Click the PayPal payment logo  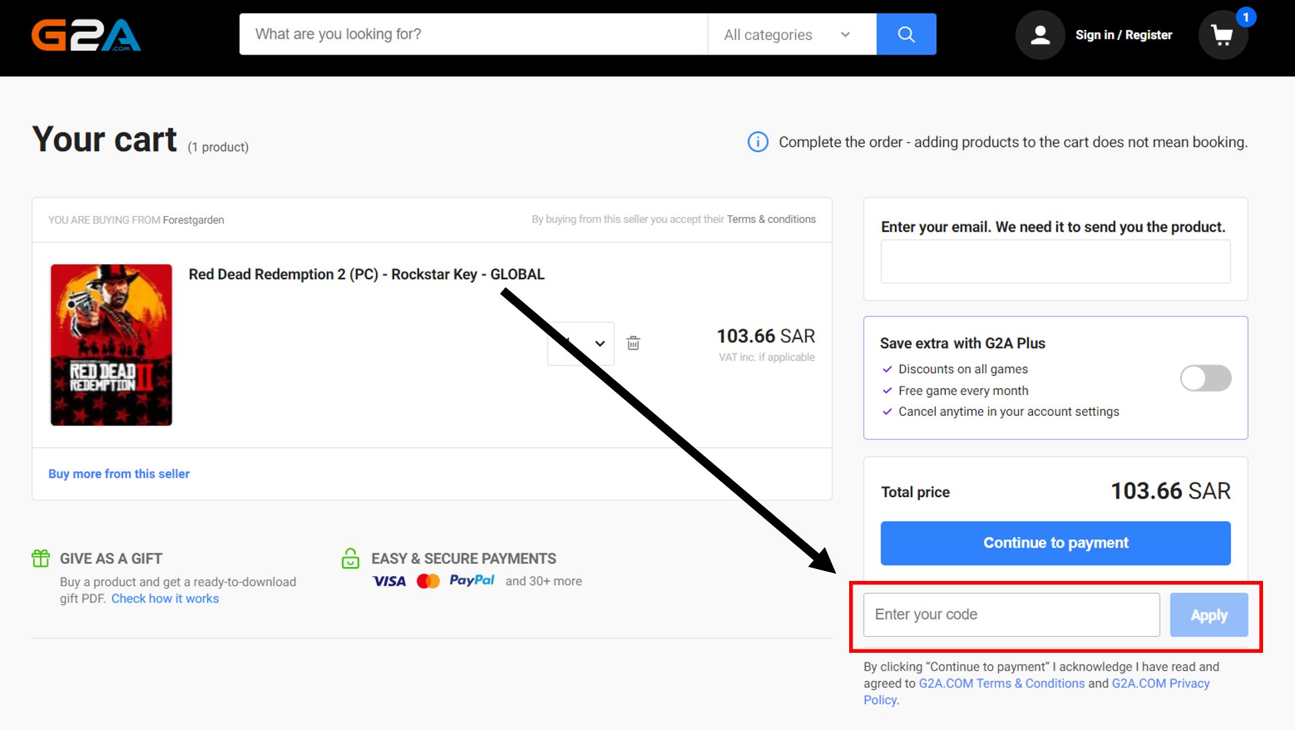(471, 580)
